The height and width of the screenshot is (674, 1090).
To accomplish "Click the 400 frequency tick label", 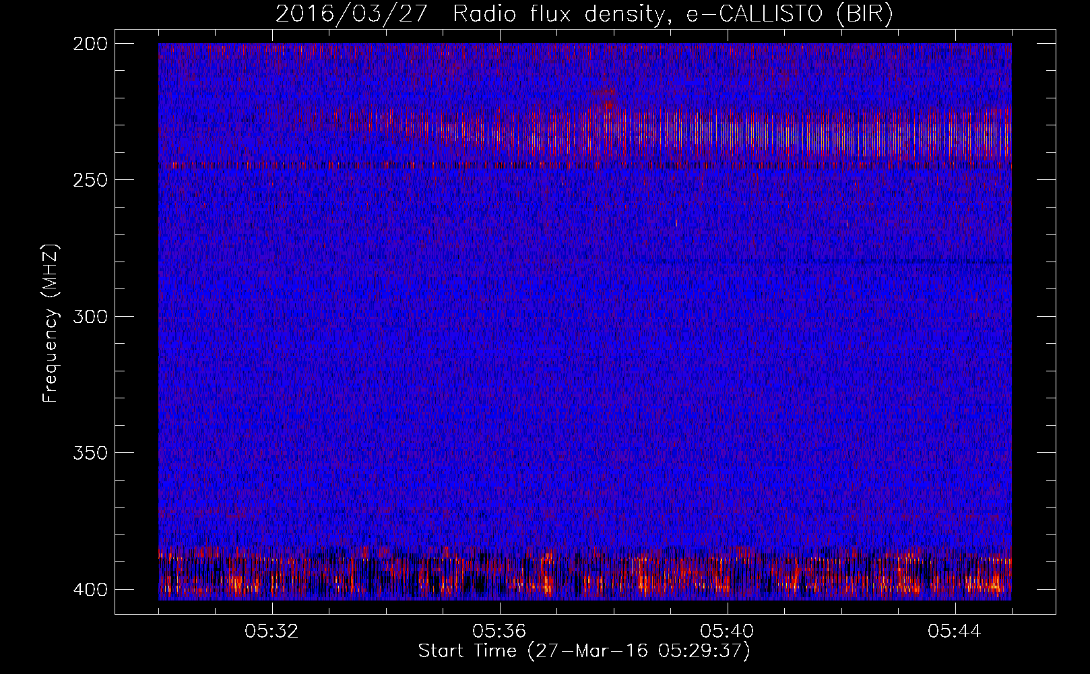I will click(x=90, y=590).
